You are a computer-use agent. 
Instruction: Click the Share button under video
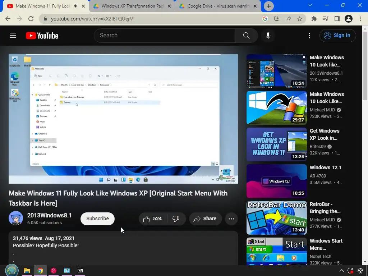[205, 219]
